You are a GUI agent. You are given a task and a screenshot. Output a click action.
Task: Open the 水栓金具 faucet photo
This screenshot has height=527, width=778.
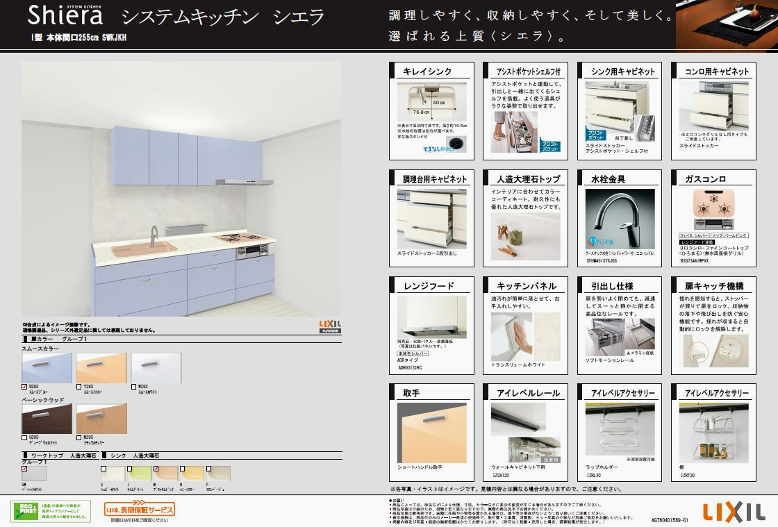click(x=620, y=219)
